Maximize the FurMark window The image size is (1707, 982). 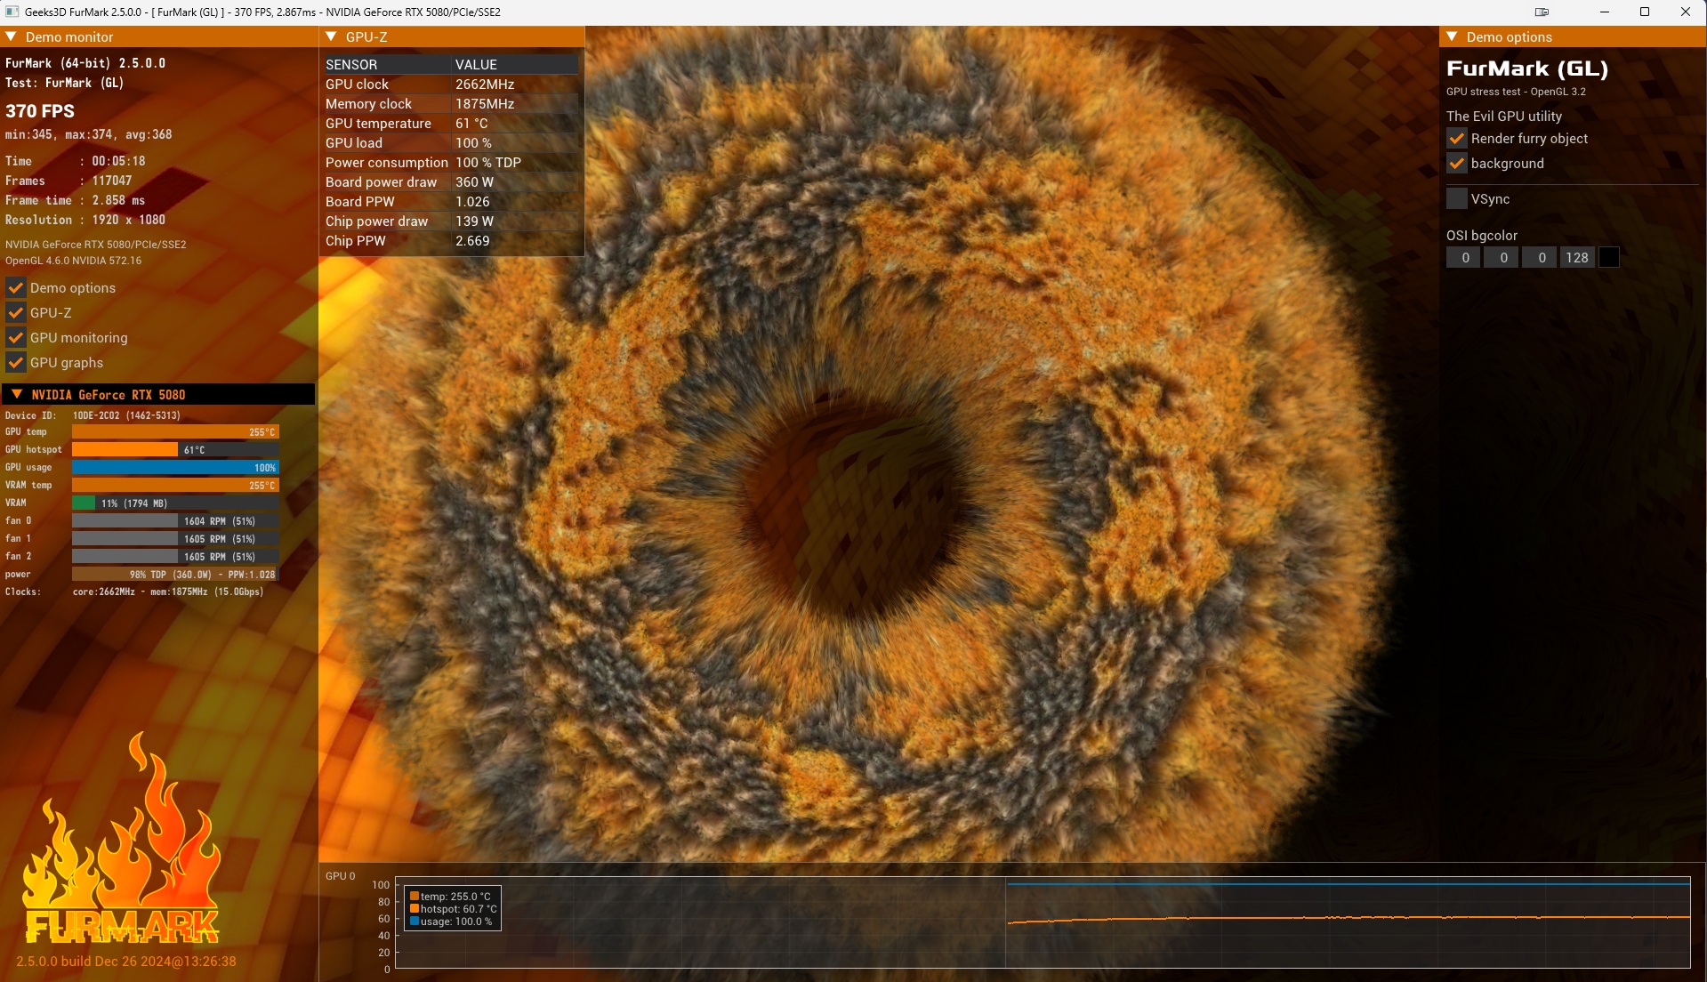click(1645, 12)
